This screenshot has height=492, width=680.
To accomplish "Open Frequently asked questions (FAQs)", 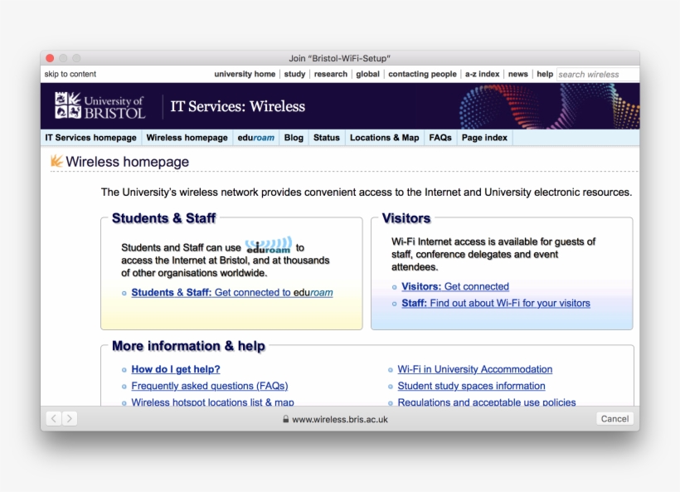I will (210, 386).
